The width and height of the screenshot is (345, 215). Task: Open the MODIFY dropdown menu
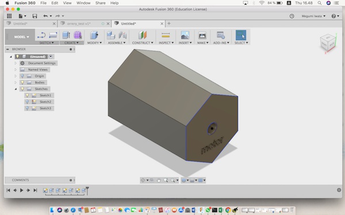click(94, 42)
